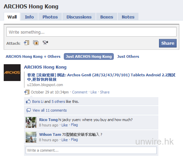Switch filter to ARCHOS Hong Kong + Others
Screen dimensions: 183x156
pyautogui.click(x=33, y=56)
